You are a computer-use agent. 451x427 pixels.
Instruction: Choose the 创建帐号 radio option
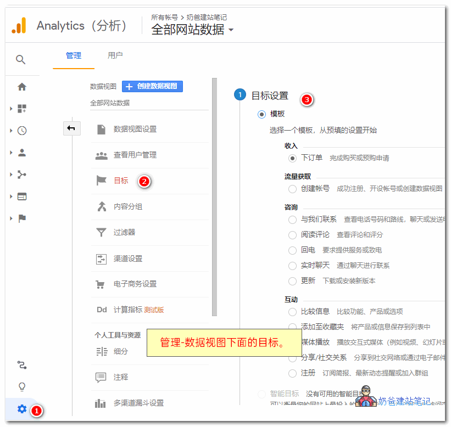pyautogui.click(x=293, y=190)
